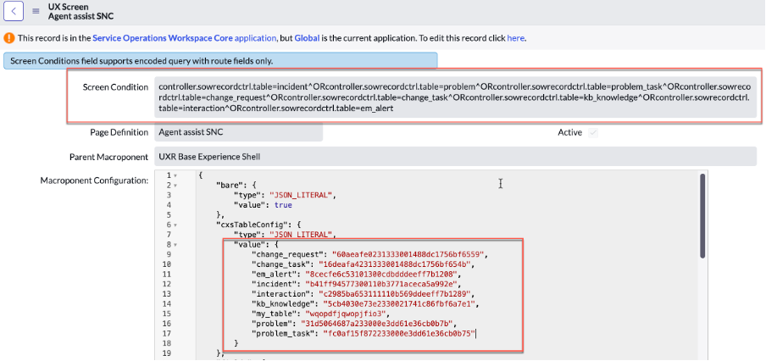Click the "interaction" key on line 13

click(x=282, y=293)
